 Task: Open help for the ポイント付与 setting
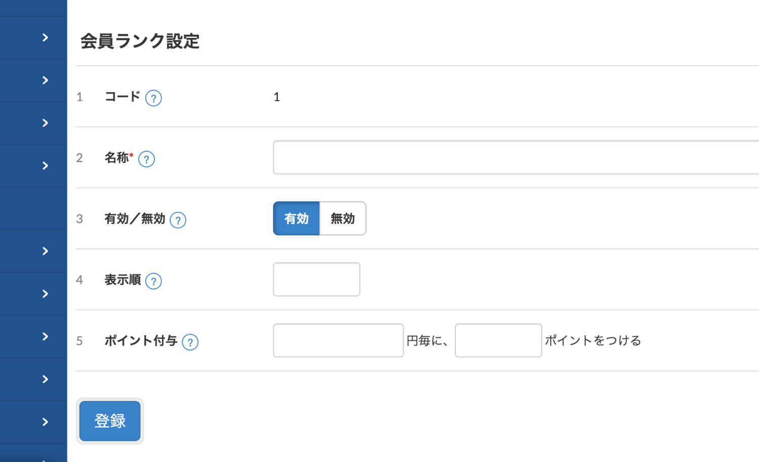coord(190,342)
